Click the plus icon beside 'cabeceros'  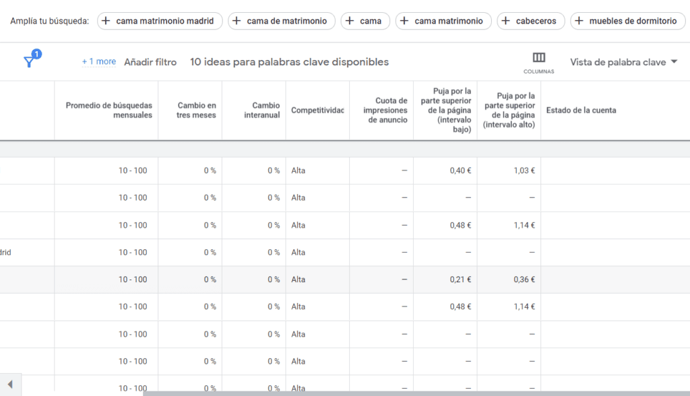[x=506, y=21]
